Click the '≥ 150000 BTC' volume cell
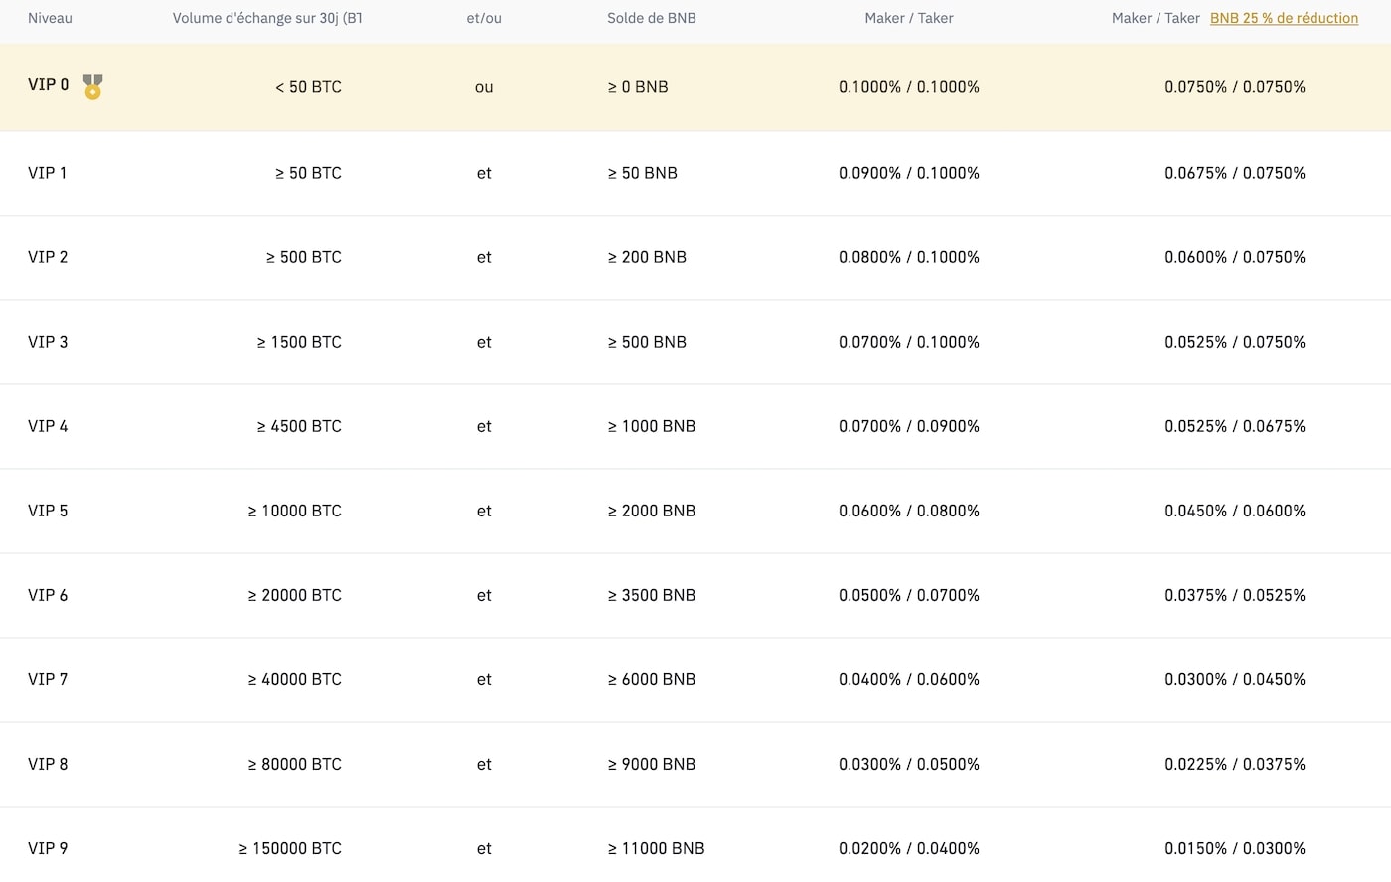 [290, 848]
